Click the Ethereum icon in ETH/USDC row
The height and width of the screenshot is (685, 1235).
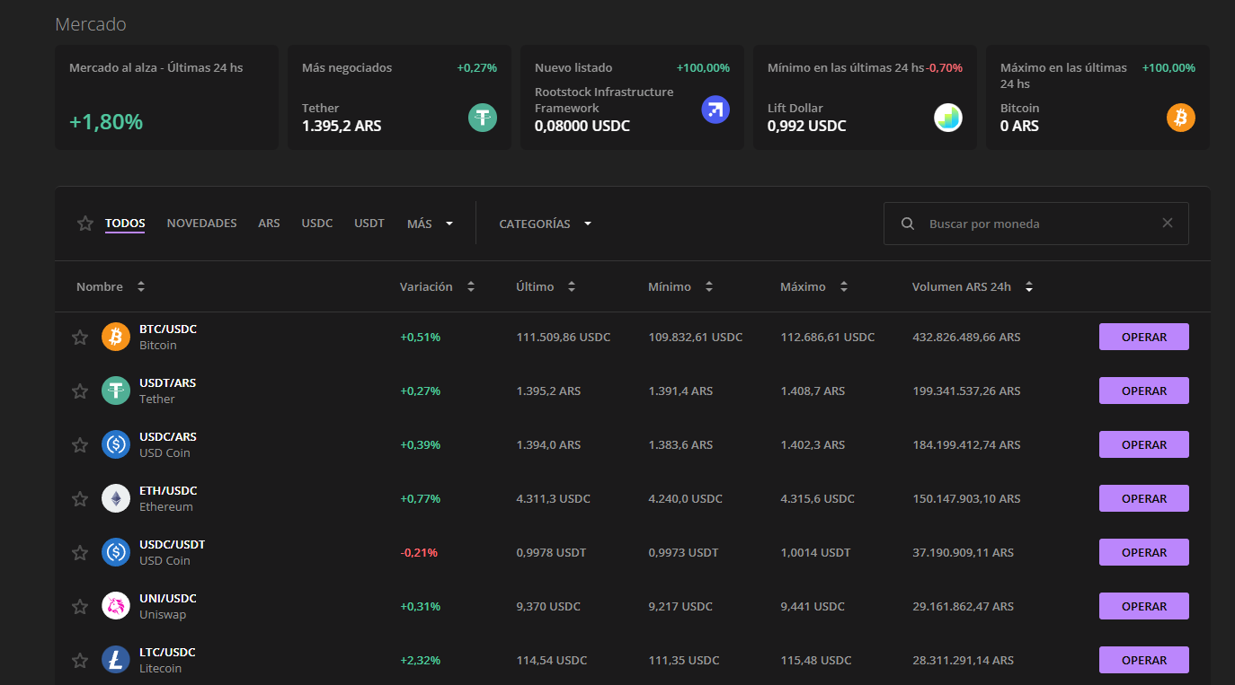point(116,498)
